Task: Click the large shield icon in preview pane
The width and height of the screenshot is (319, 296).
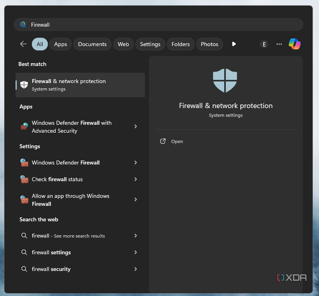Action: [225, 80]
